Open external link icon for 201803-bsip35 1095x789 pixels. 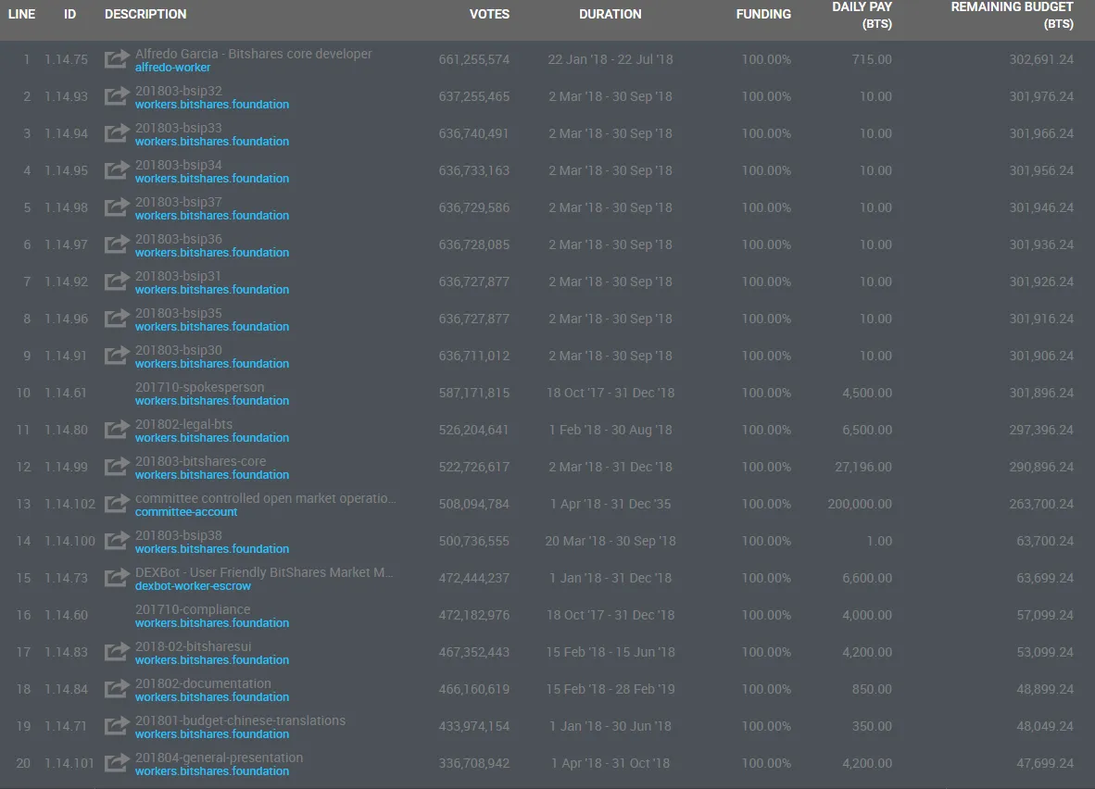pyautogui.click(x=117, y=318)
